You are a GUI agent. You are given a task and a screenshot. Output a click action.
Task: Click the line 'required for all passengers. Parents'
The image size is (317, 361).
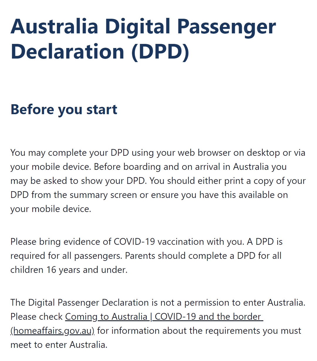[x=146, y=256]
